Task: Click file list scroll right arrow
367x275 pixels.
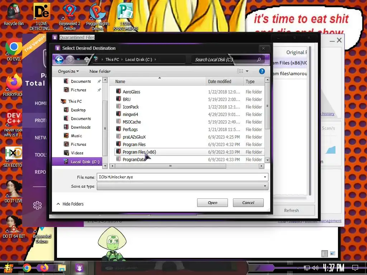Action: pos(261,166)
